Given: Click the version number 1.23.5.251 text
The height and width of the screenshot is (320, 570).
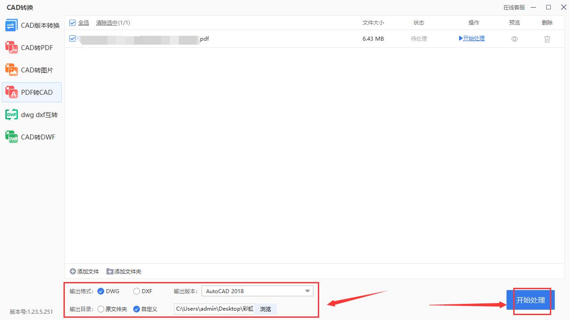Looking at the screenshot, I should click(x=31, y=312).
